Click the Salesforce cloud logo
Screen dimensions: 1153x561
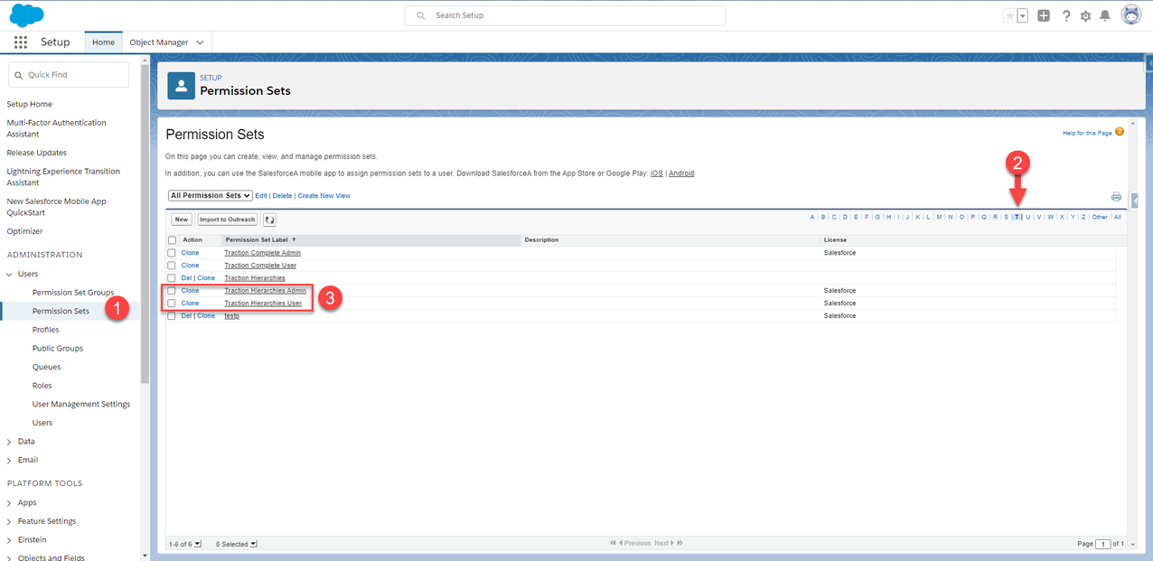(x=27, y=15)
